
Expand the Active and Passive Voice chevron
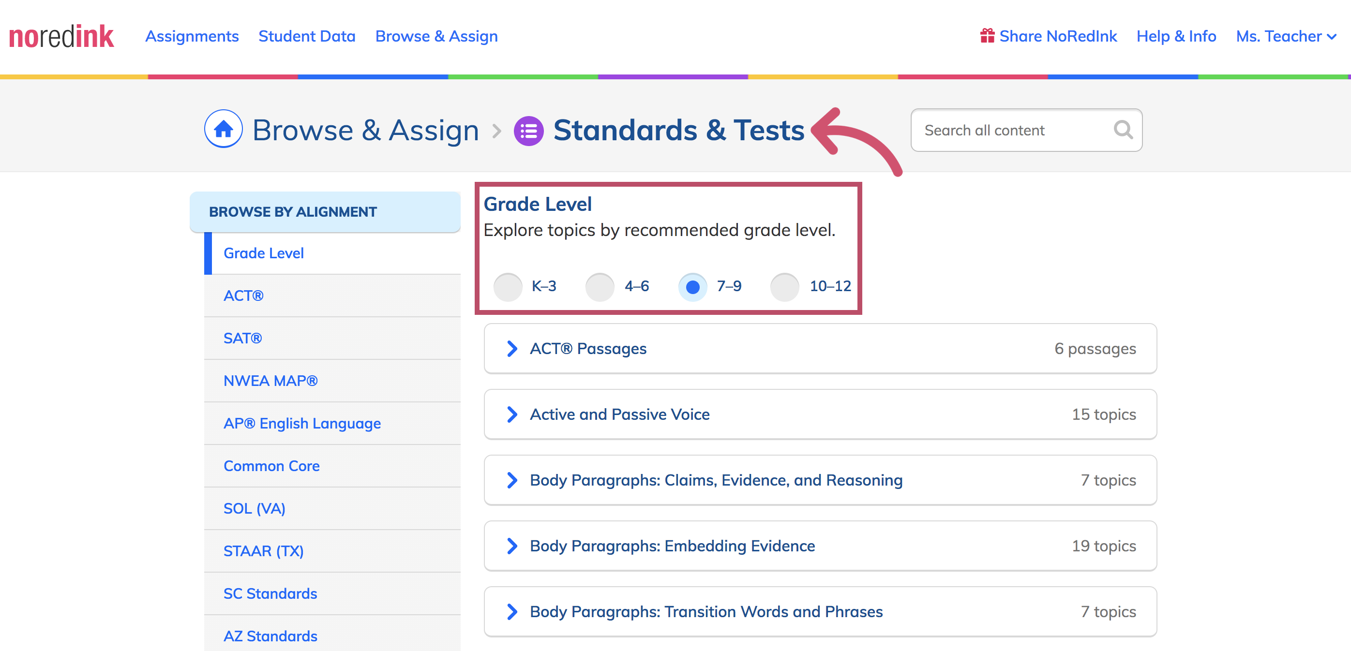click(x=512, y=414)
